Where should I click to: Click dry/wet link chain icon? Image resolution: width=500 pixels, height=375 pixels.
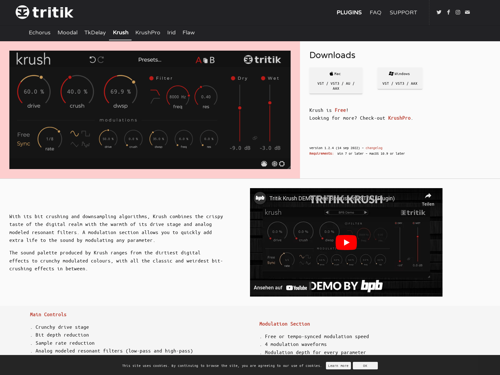[x=255, y=138]
